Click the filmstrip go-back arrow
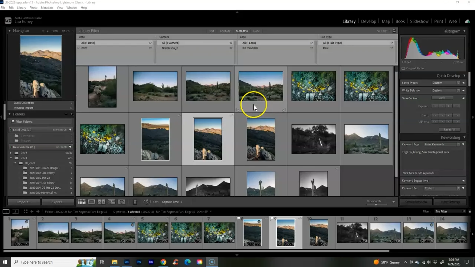Image resolution: width=475 pixels, height=267 pixels. [x=32, y=211]
